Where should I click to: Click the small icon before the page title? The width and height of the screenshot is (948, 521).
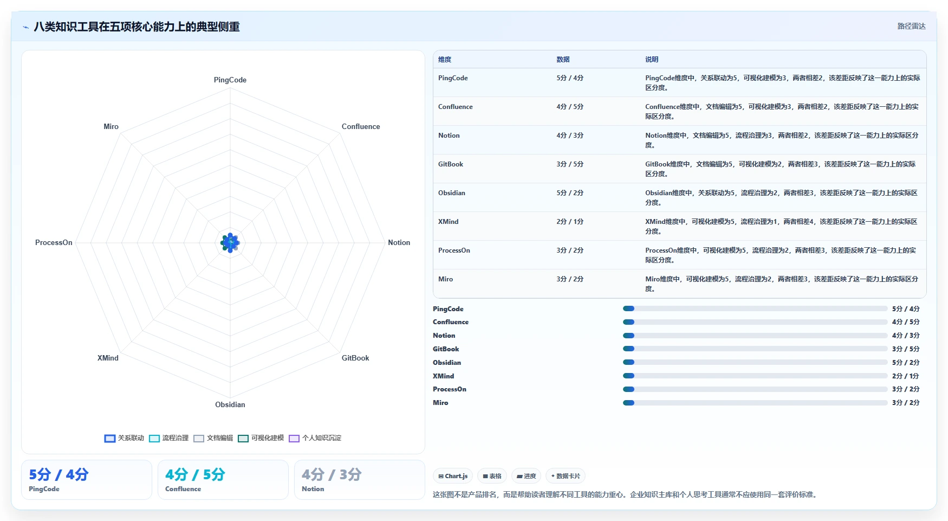click(25, 27)
